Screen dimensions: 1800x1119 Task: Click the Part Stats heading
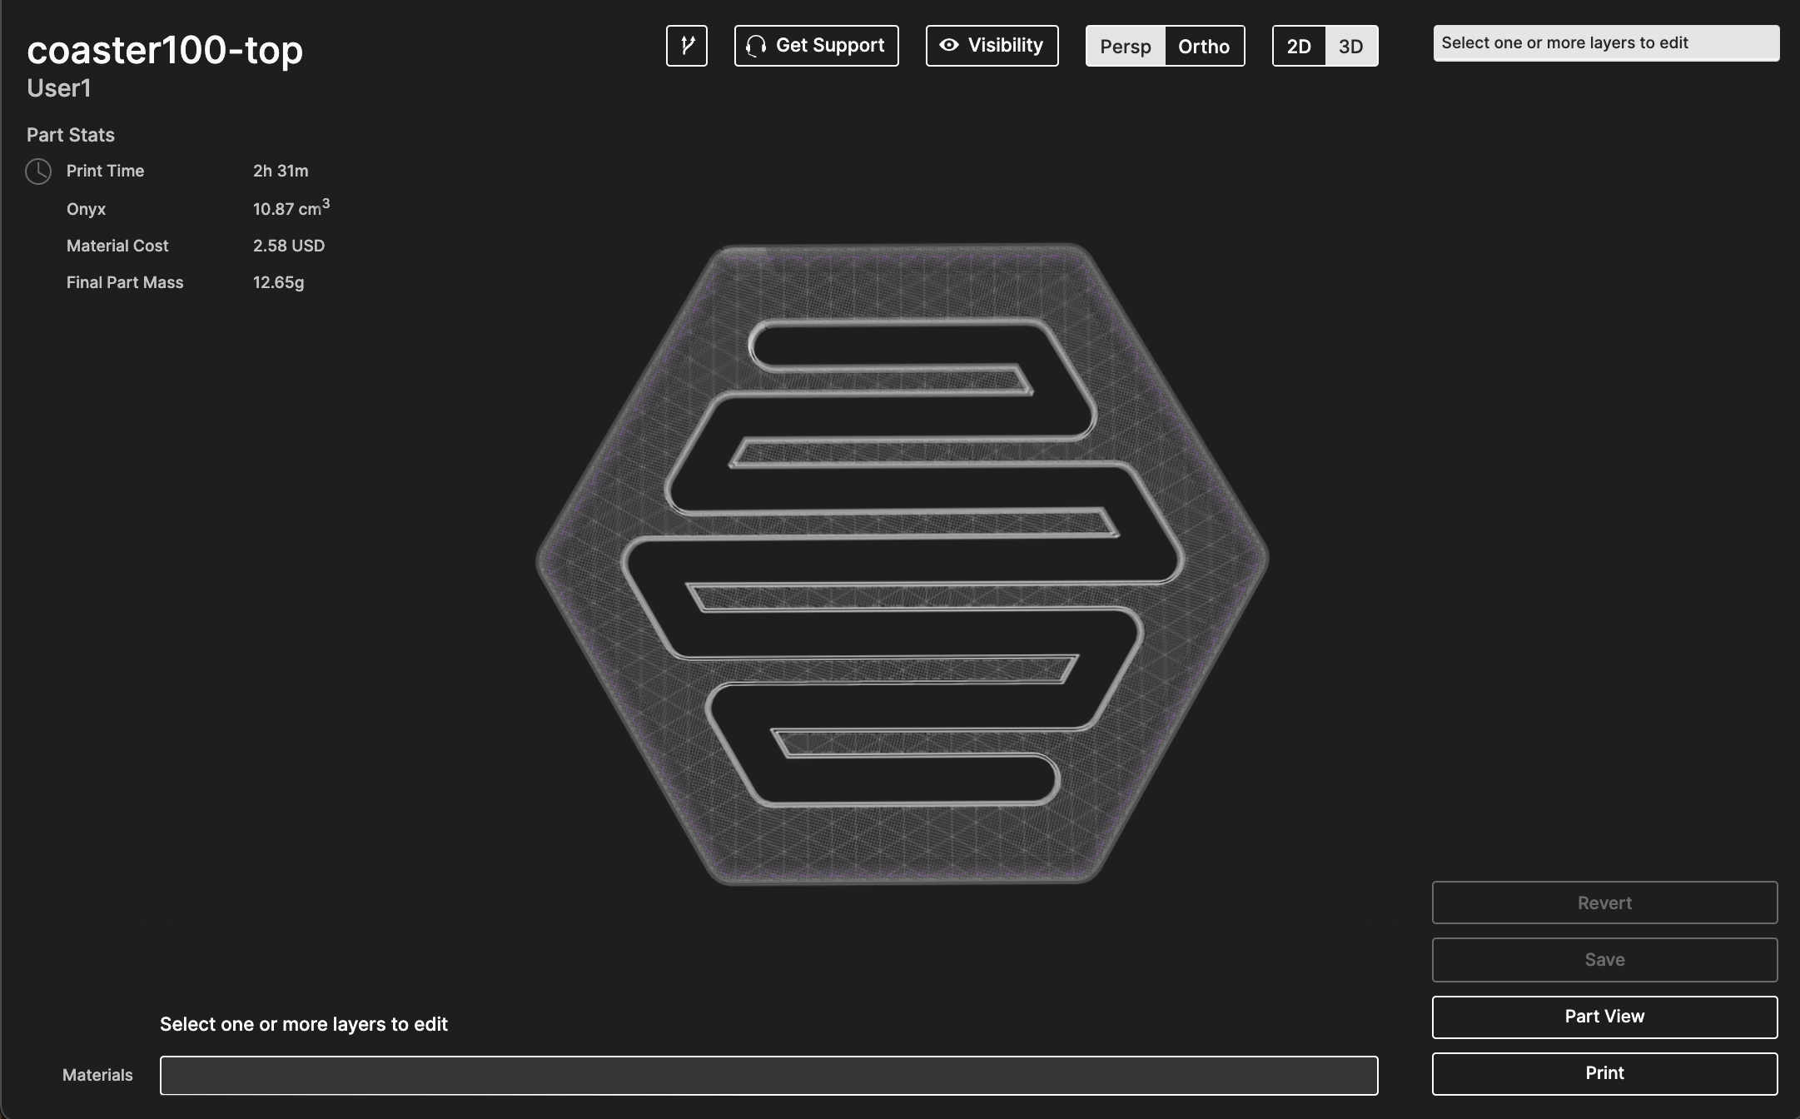tap(71, 135)
